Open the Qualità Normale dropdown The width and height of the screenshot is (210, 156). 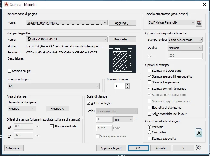(x=185, y=48)
